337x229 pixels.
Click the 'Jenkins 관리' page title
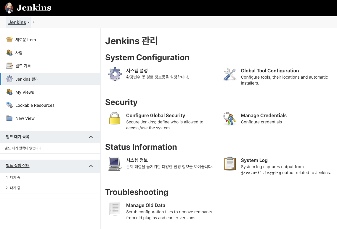[131, 41]
